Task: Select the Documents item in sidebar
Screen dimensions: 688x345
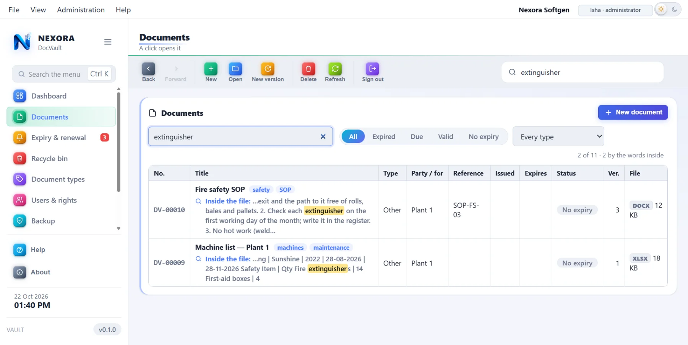Action: 61,117
